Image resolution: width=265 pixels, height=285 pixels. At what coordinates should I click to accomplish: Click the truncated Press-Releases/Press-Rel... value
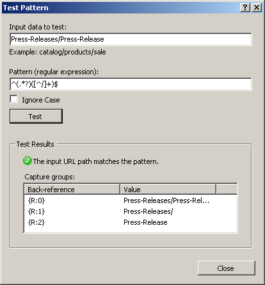pos(166,200)
